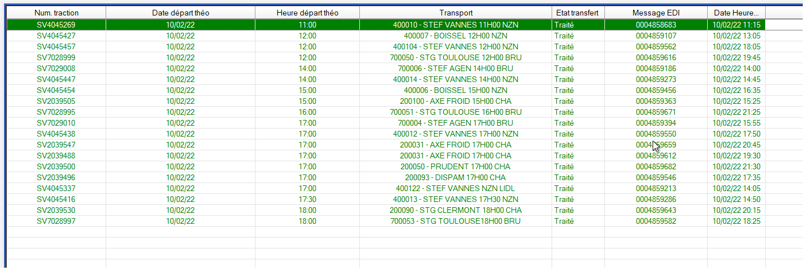Click the Etat transfert column header
This screenshot has width=803, height=268.
click(578, 13)
